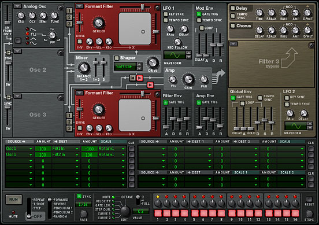Click the RUN sequencer button
This screenshot has width=319, height=225.
click(13, 200)
